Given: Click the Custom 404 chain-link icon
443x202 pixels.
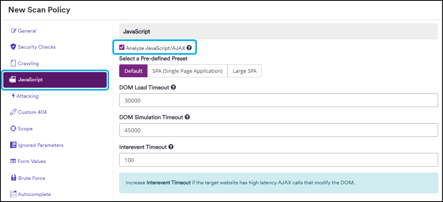Looking at the screenshot, I should [13, 112].
